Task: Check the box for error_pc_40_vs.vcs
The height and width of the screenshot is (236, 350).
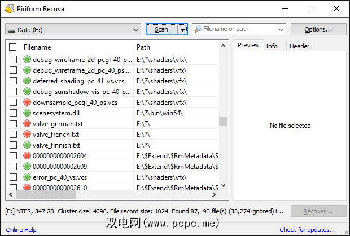Action: coord(13,177)
